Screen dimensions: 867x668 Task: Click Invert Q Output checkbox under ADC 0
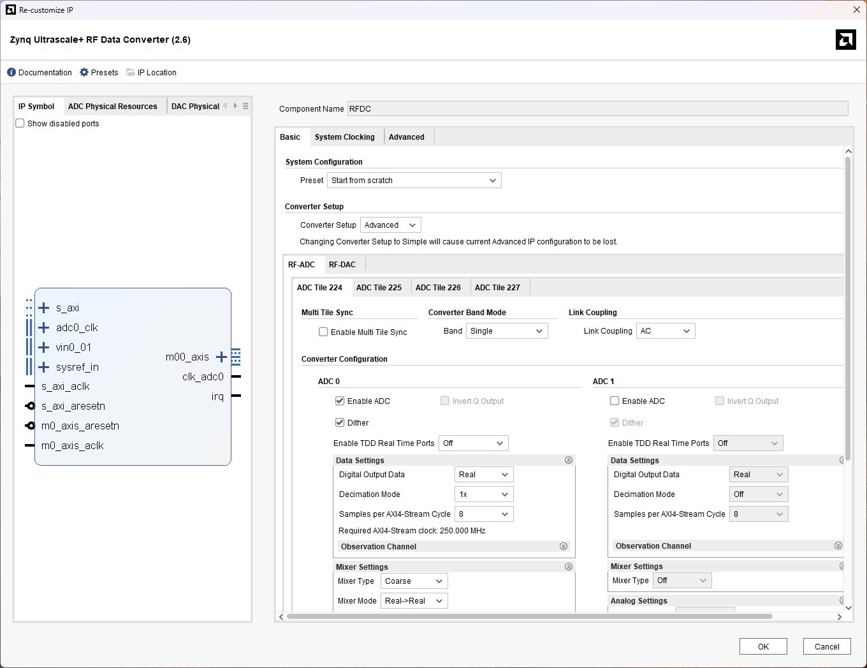coord(445,401)
